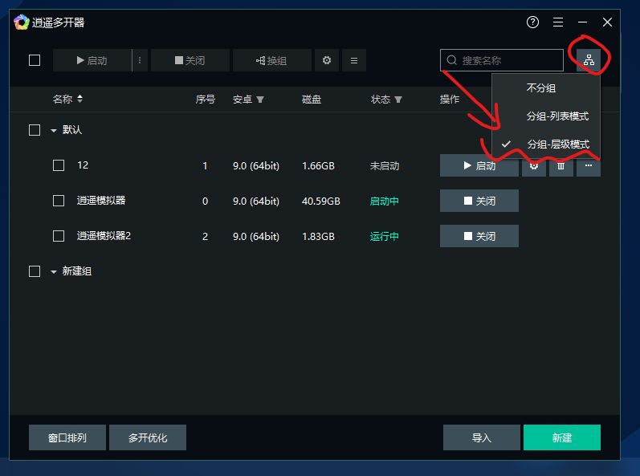Click the 导入 import button
640x476 pixels.
(x=481, y=437)
